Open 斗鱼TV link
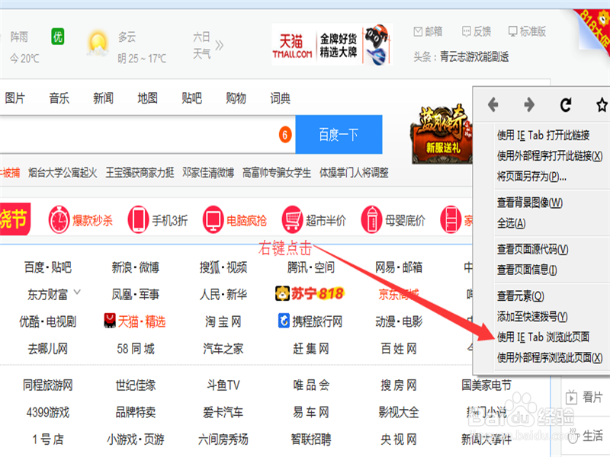 (223, 385)
